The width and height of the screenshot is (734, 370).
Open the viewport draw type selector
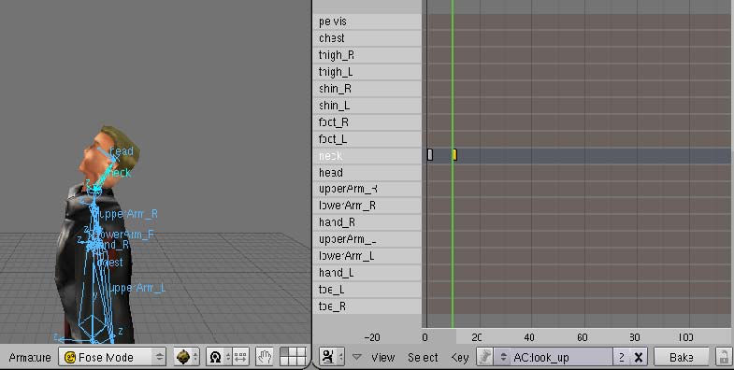(187, 357)
